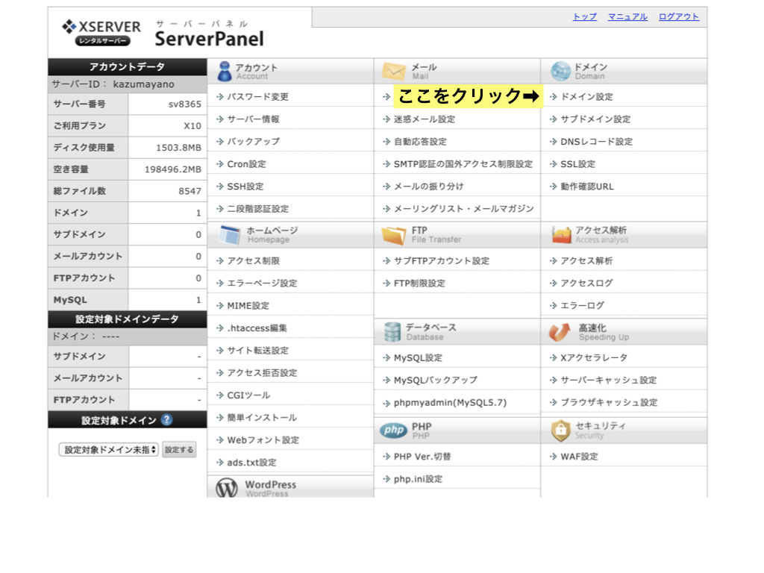This screenshot has height=573, width=764.
Task: Open Webフォント設定
Action: 263,440
